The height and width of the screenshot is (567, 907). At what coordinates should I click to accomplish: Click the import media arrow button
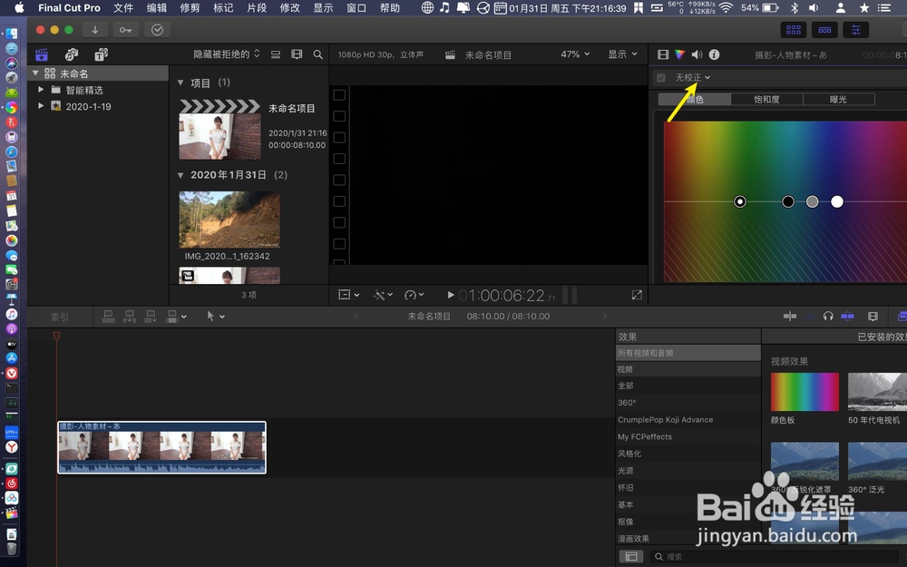[95, 30]
